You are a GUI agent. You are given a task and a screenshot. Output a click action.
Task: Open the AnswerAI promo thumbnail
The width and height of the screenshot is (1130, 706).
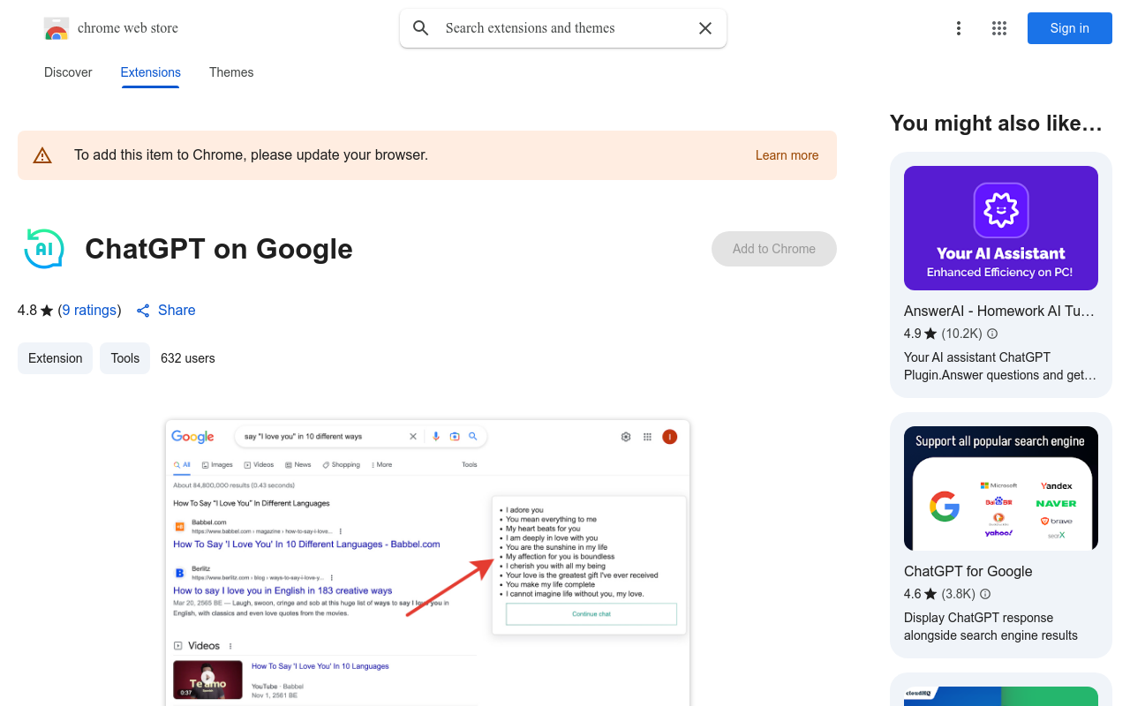(x=1000, y=228)
